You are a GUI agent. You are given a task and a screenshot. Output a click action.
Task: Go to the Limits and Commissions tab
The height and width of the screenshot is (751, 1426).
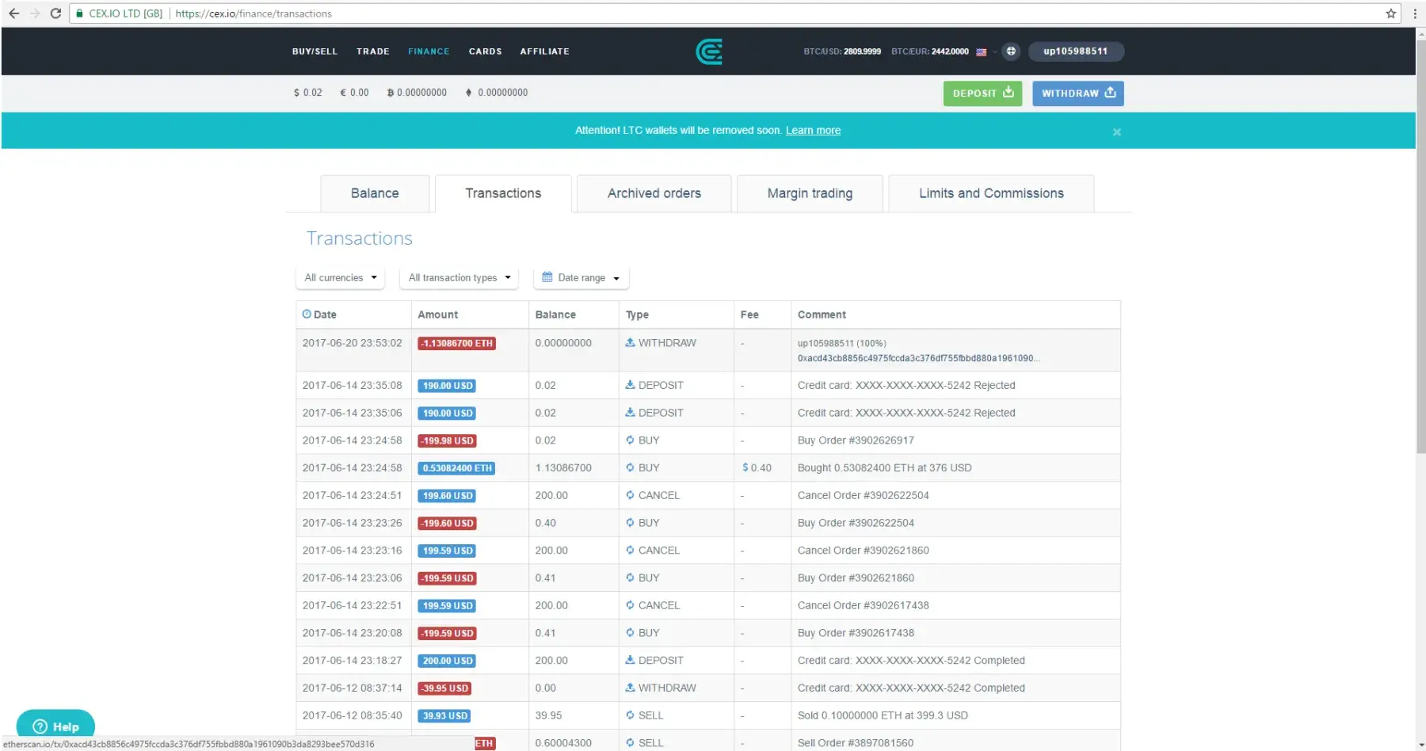pos(990,194)
